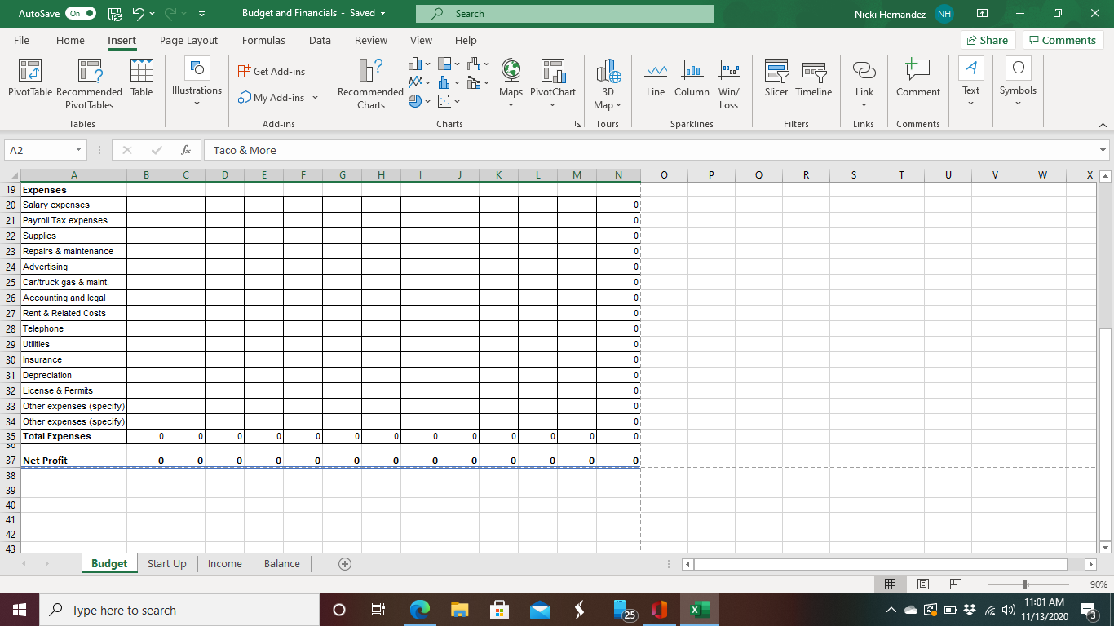Insert a Table
The height and width of the screenshot is (626, 1114).
click(x=141, y=82)
